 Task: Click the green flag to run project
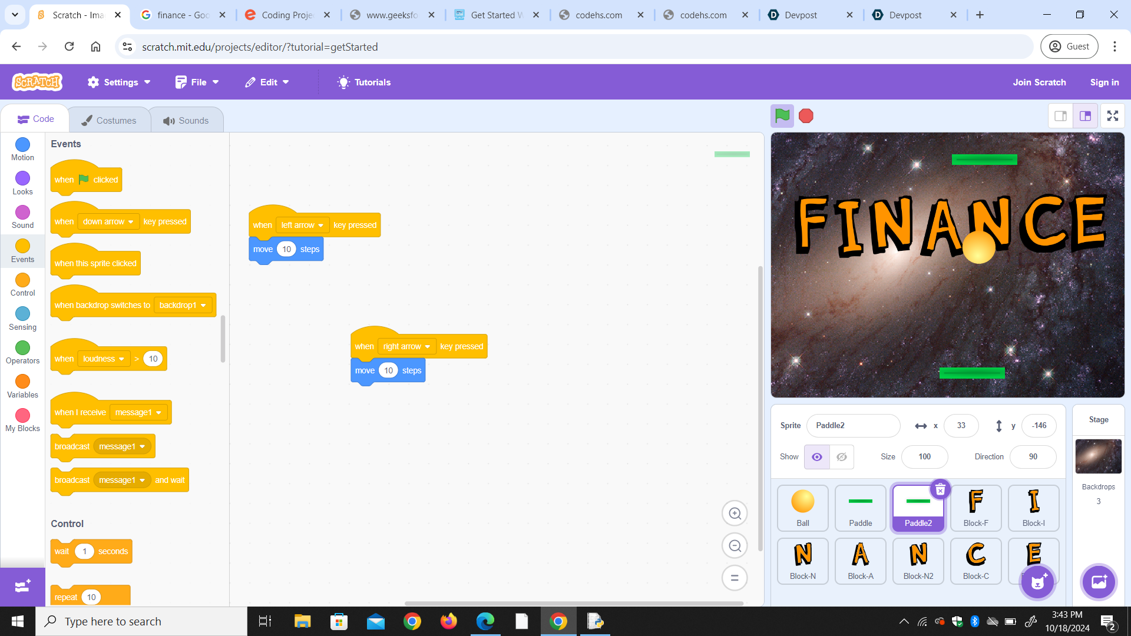coord(782,116)
